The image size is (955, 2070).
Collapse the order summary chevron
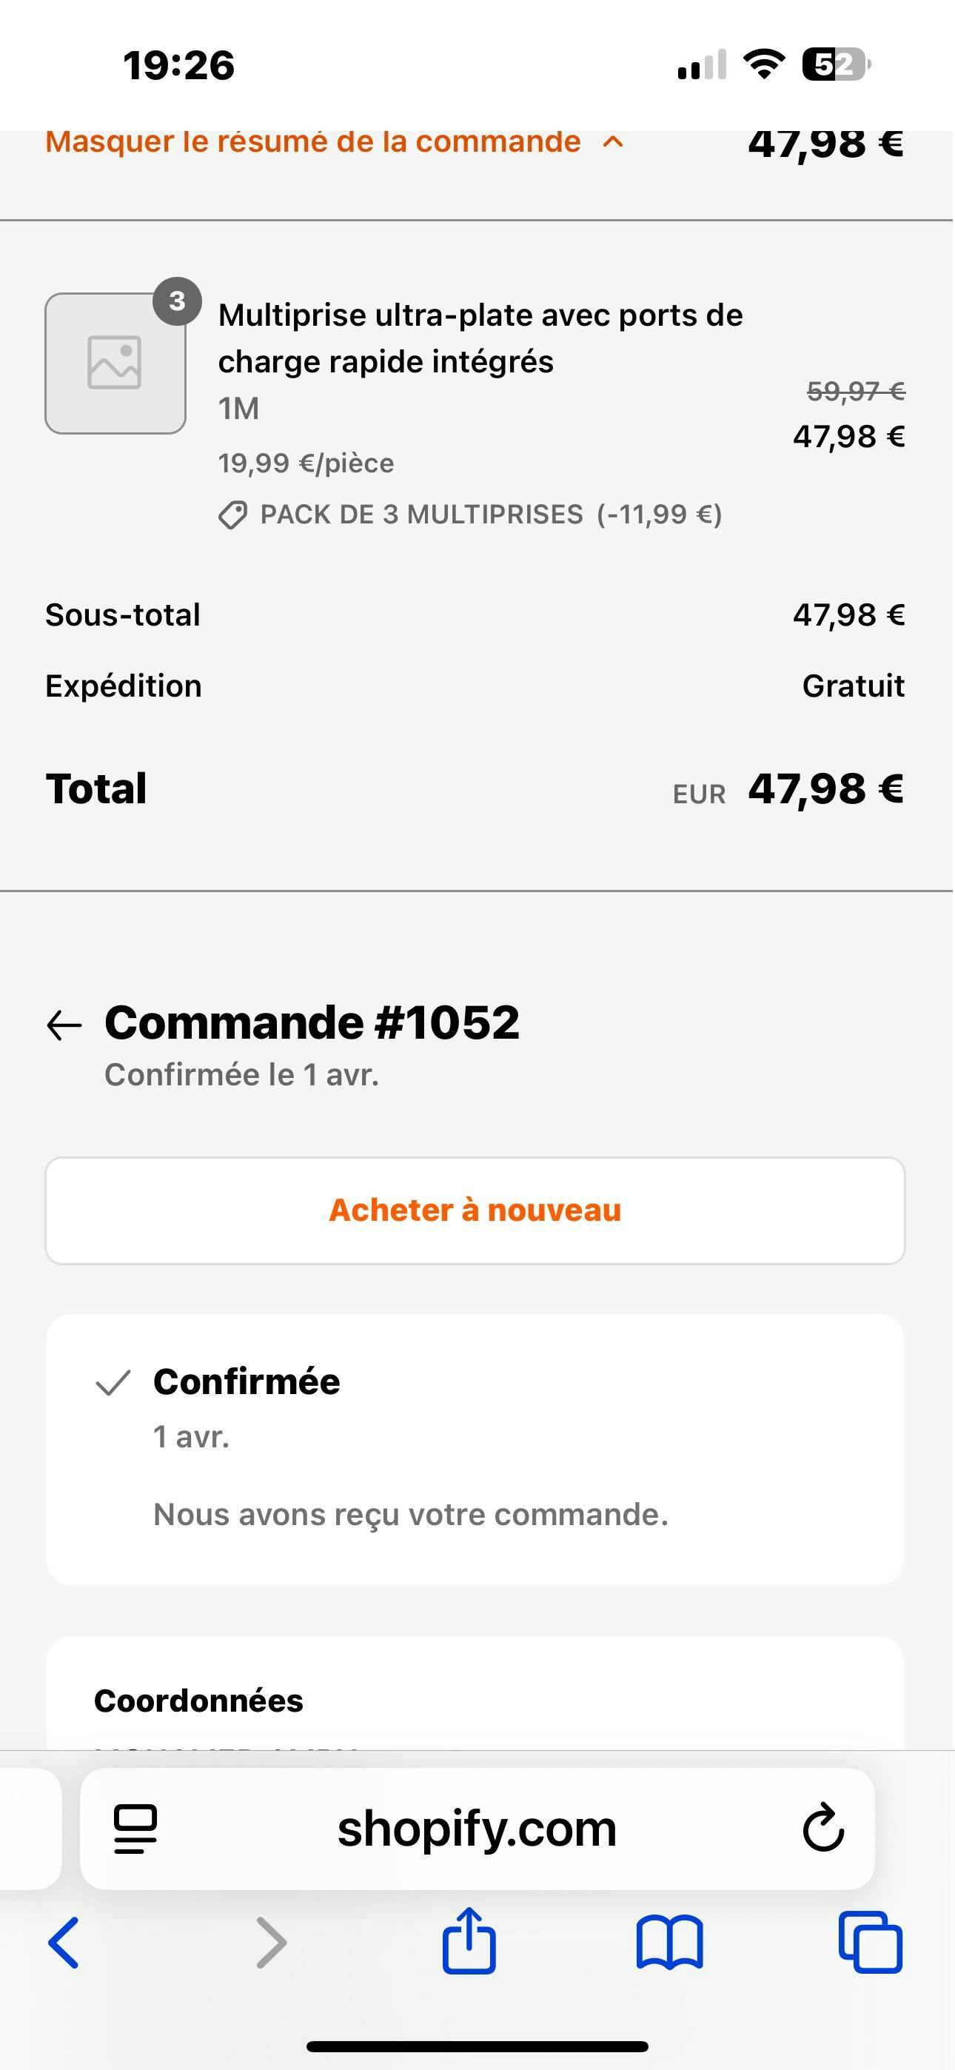(614, 142)
